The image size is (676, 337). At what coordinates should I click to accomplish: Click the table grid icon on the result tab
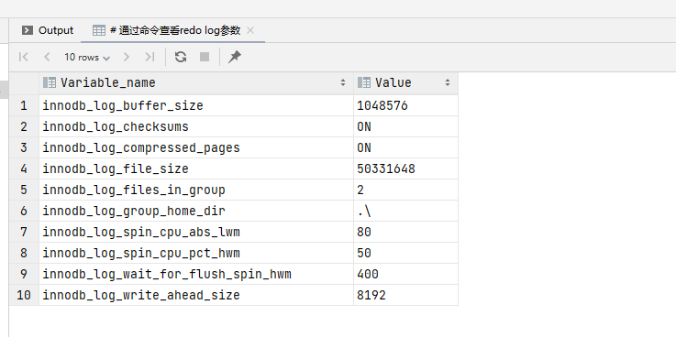(x=99, y=30)
